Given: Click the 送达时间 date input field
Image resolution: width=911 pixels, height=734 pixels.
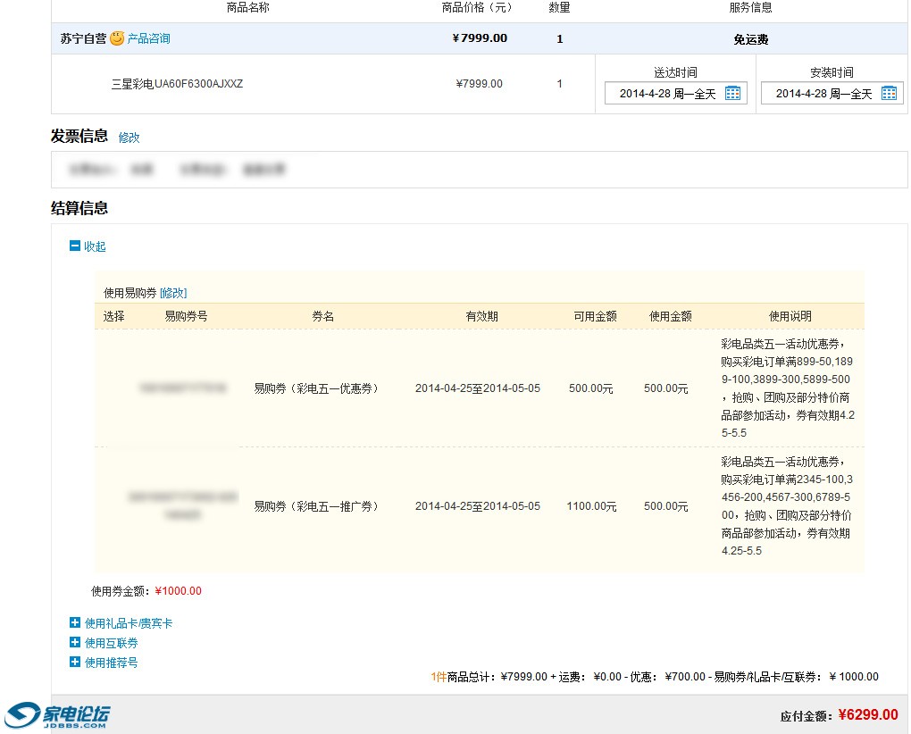Looking at the screenshot, I should tap(666, 94).
